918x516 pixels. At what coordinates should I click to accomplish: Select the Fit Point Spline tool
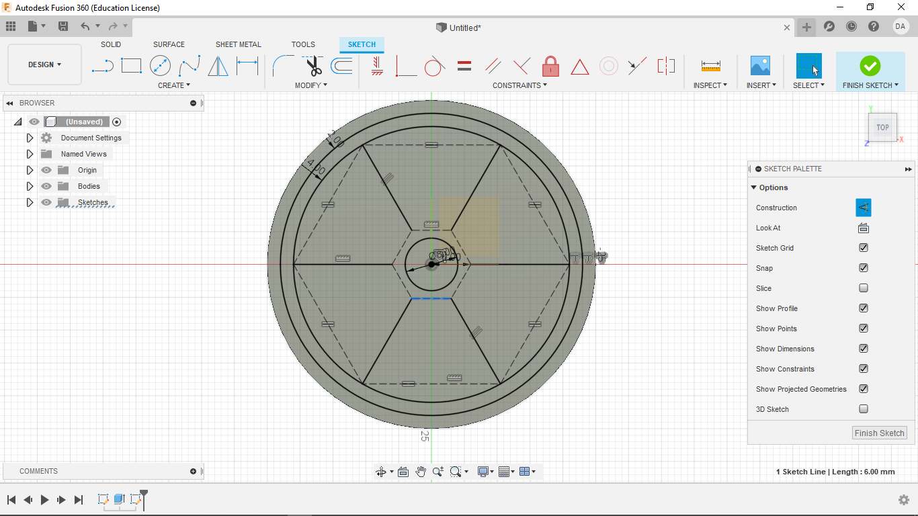click(190, 66)
